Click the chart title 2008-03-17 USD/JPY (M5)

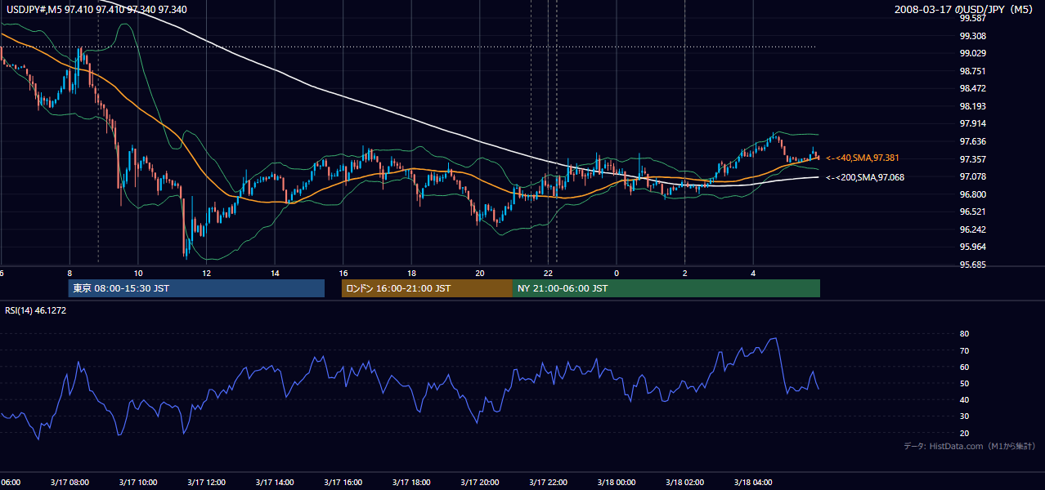pyautogui.click(x=965, y=10)
